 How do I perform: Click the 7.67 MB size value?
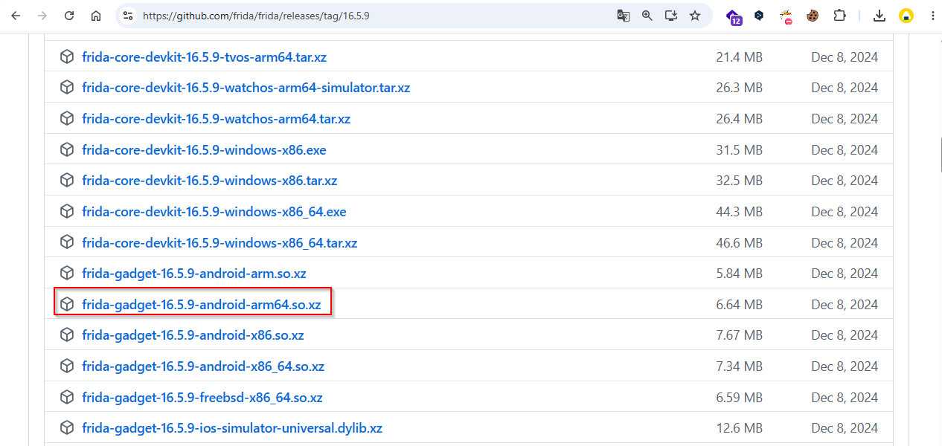pyautogui.click(x=739, y=335)
